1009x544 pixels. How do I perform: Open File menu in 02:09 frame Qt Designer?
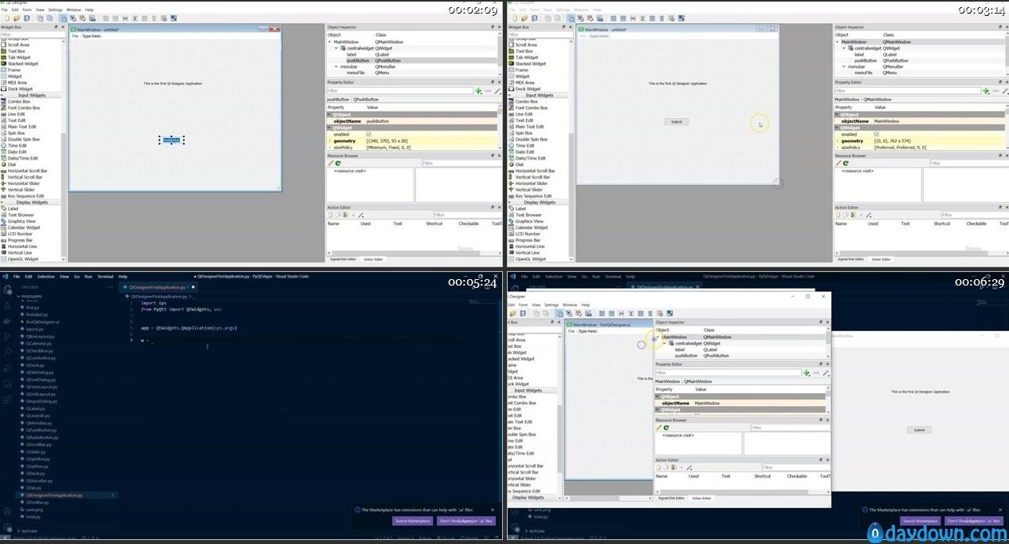[x=4, y=10]
